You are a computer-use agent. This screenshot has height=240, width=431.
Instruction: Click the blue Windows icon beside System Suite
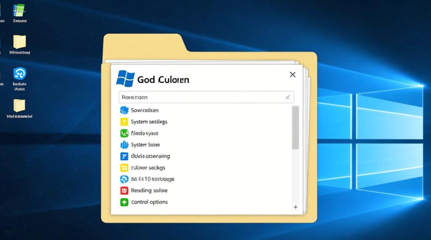(124, 145)
